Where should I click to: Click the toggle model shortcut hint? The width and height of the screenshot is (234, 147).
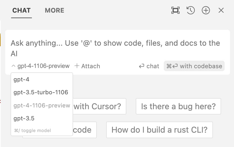[x=32, y=130]
